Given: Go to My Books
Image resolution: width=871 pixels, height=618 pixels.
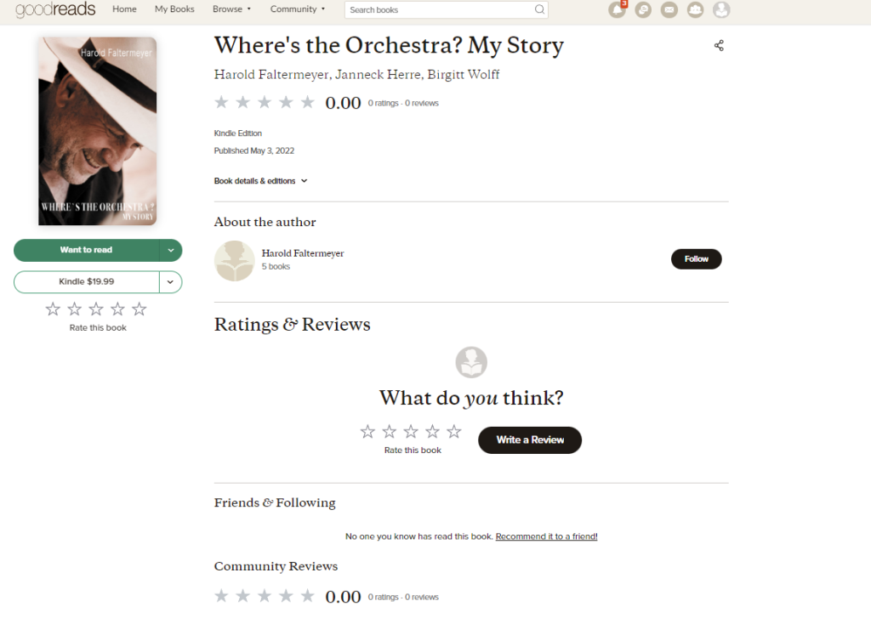Looking at the screenshot, I should (174, 9).
